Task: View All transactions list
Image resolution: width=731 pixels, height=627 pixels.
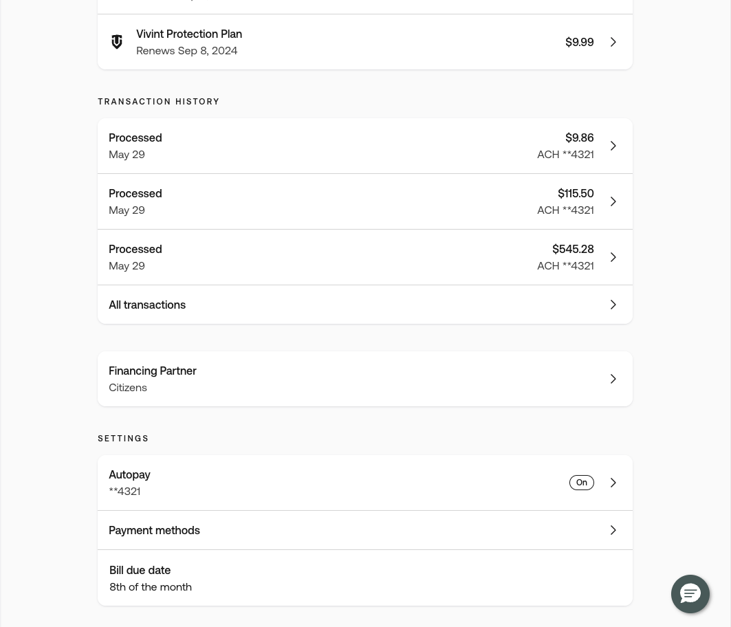Action: (365, 305)
